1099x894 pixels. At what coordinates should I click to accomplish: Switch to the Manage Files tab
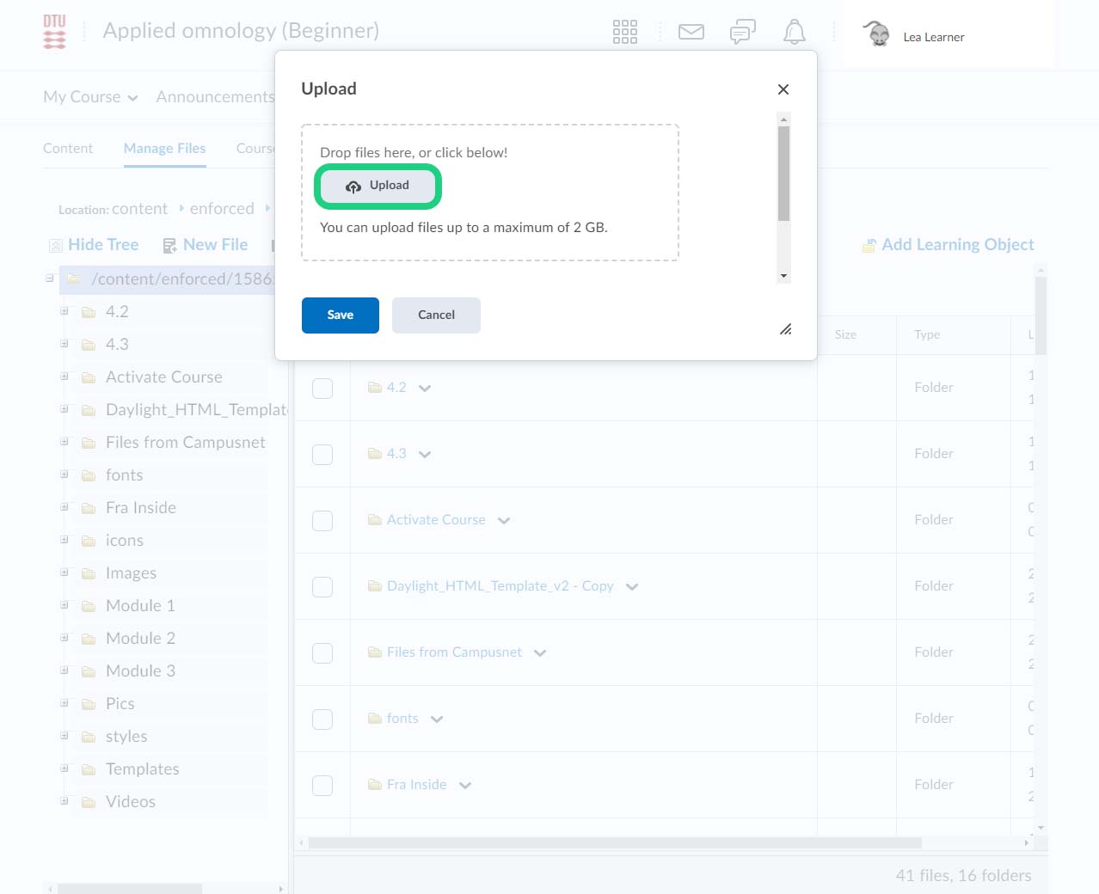pyautogui.click(x=164, y=148)
